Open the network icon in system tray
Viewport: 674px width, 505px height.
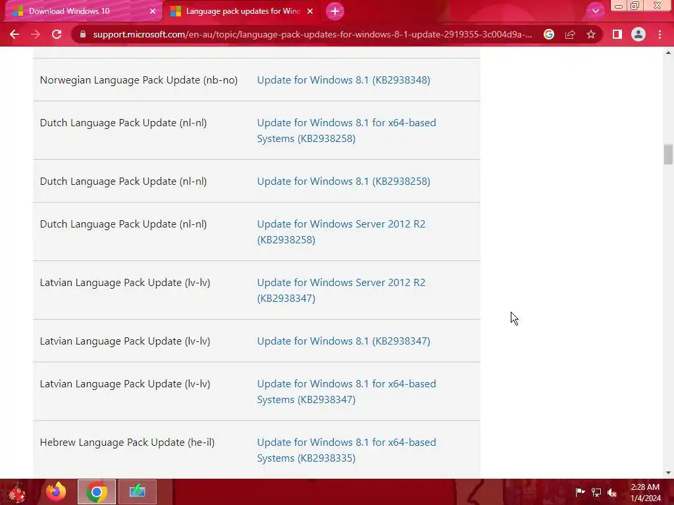[x=596, y=492]
